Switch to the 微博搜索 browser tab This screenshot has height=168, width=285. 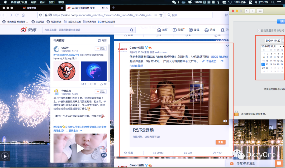(43, 8)
